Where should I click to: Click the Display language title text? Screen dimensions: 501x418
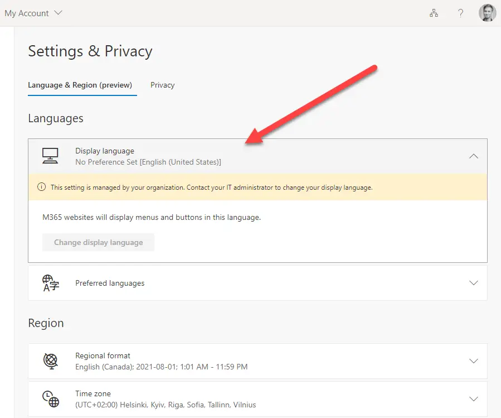[105, 151]
